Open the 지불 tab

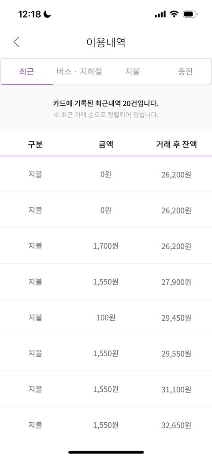(x=133, y=71)
